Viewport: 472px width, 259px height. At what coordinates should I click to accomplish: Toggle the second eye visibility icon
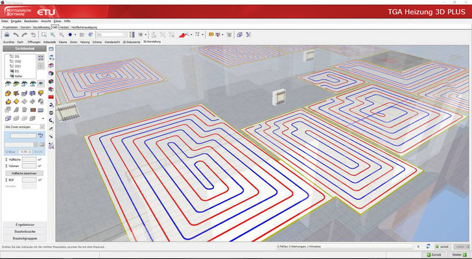[x=16, y=84]
